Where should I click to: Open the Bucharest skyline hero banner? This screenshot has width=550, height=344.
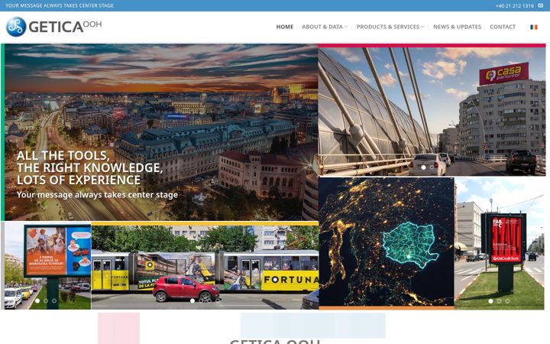[160, 132]
